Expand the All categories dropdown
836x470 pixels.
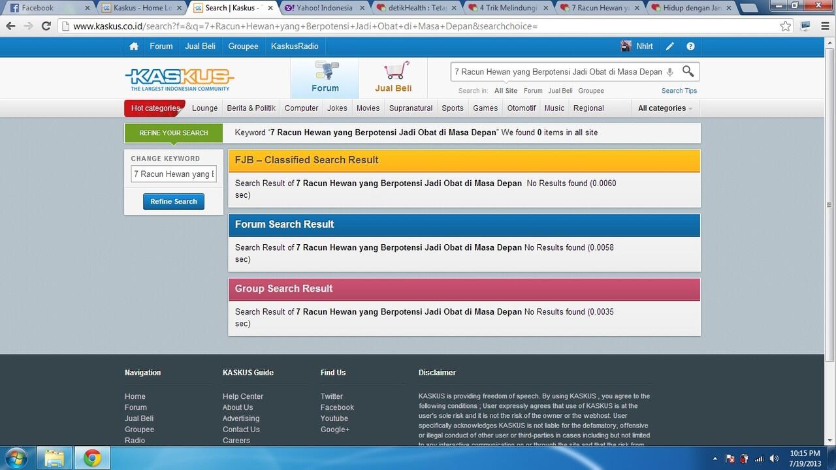665,108
